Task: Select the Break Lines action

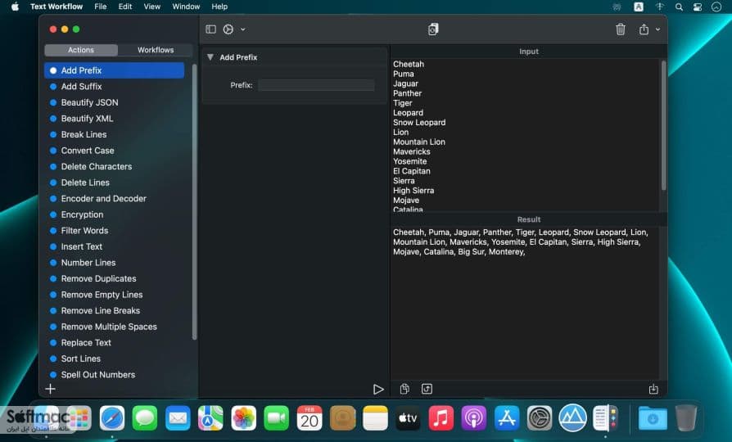Action: [x=115, y=134]
